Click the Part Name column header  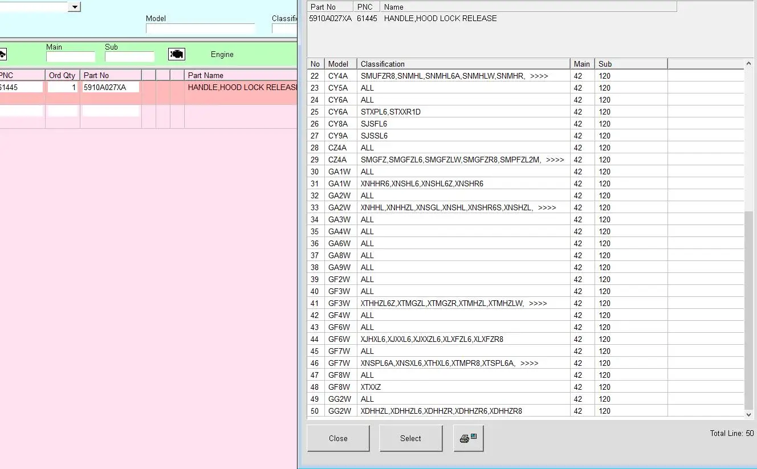[x=241, y=75]
